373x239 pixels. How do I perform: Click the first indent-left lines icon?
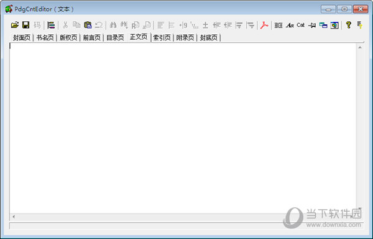tap(216, 25)
